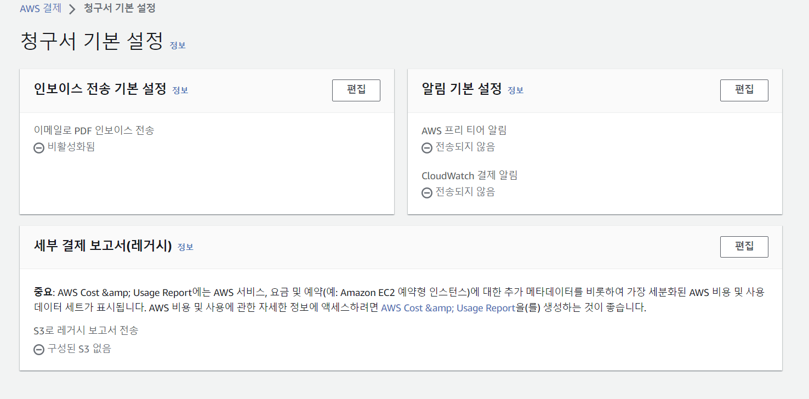The image size is (809, 399).
Task: Select the 비활성화됨 status text
Action: coord(71,147)
